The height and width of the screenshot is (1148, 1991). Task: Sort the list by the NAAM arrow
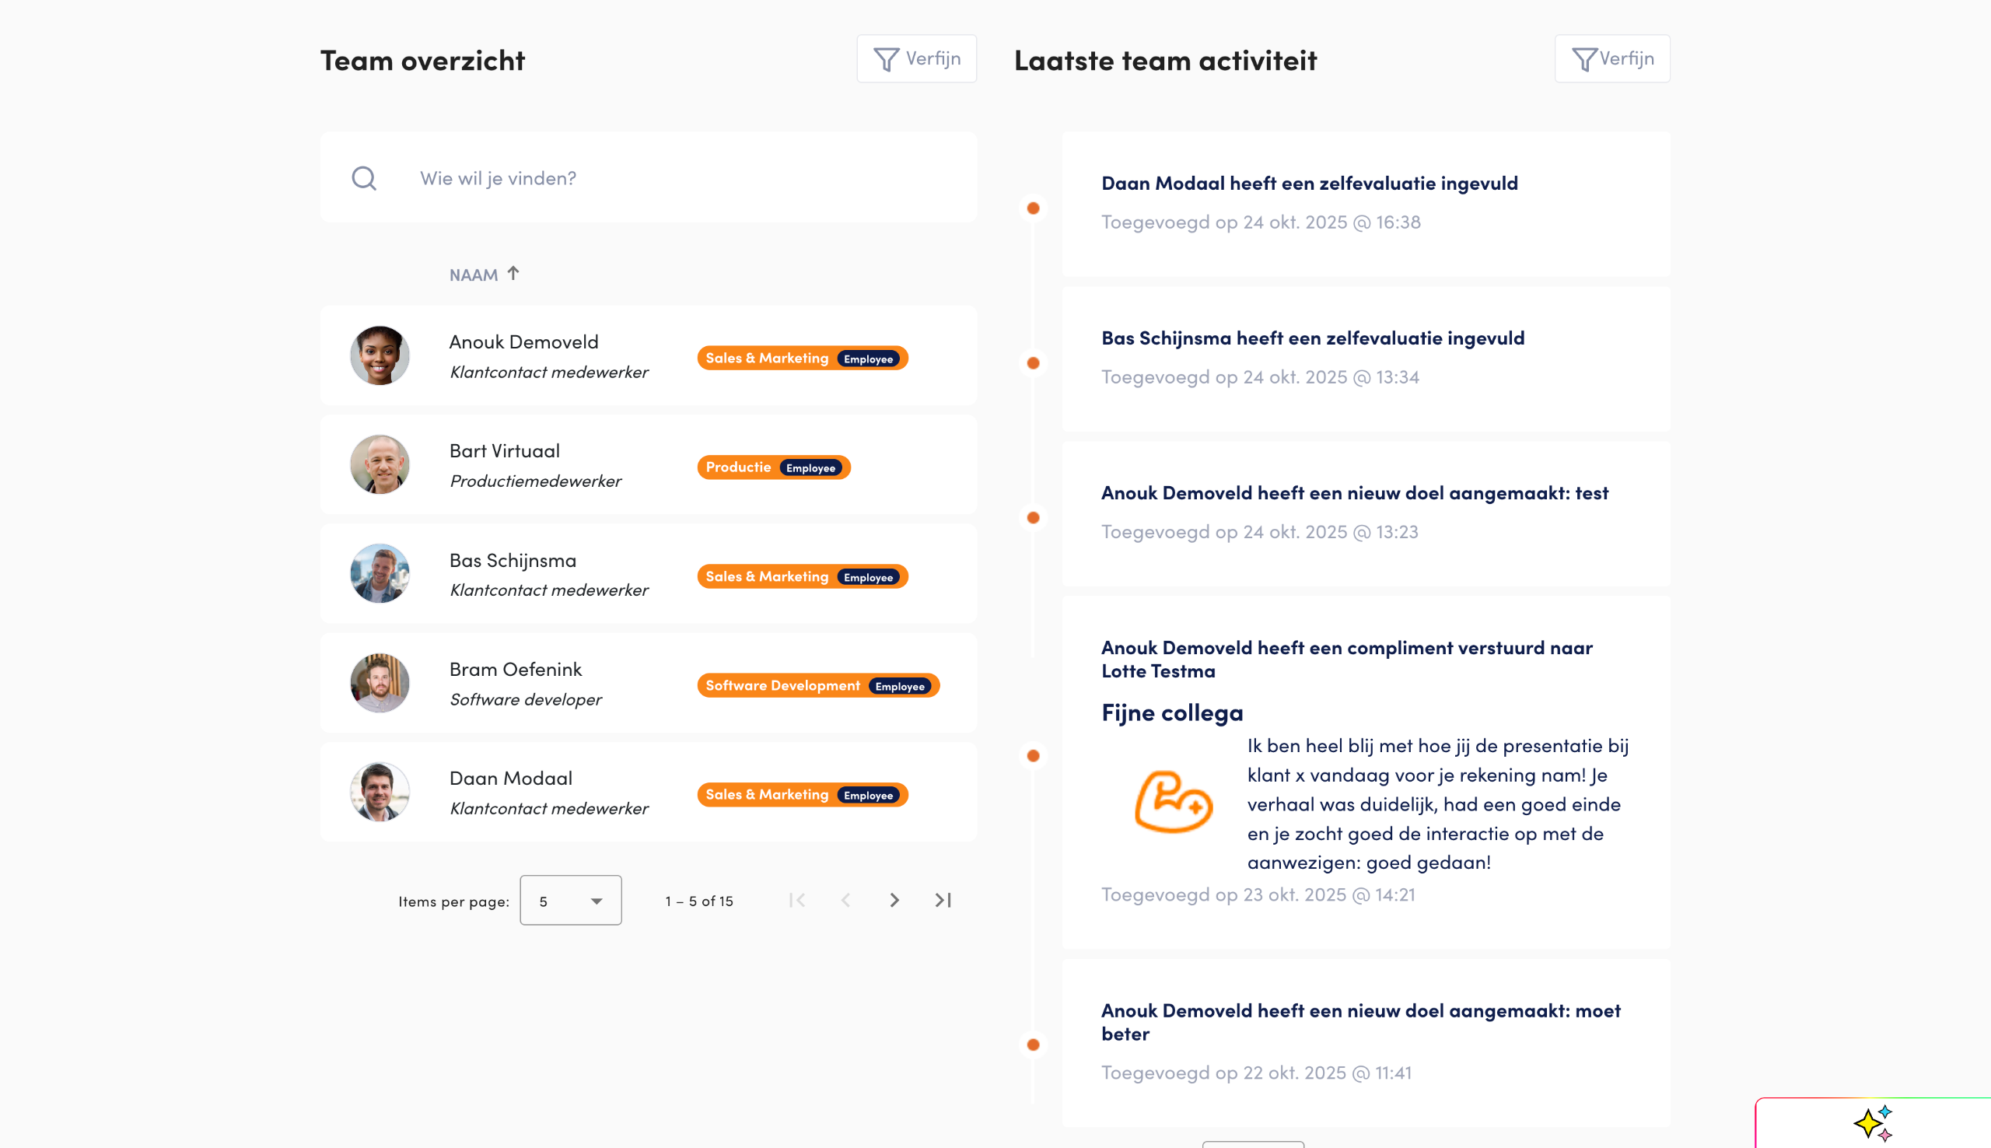[513, 274]
